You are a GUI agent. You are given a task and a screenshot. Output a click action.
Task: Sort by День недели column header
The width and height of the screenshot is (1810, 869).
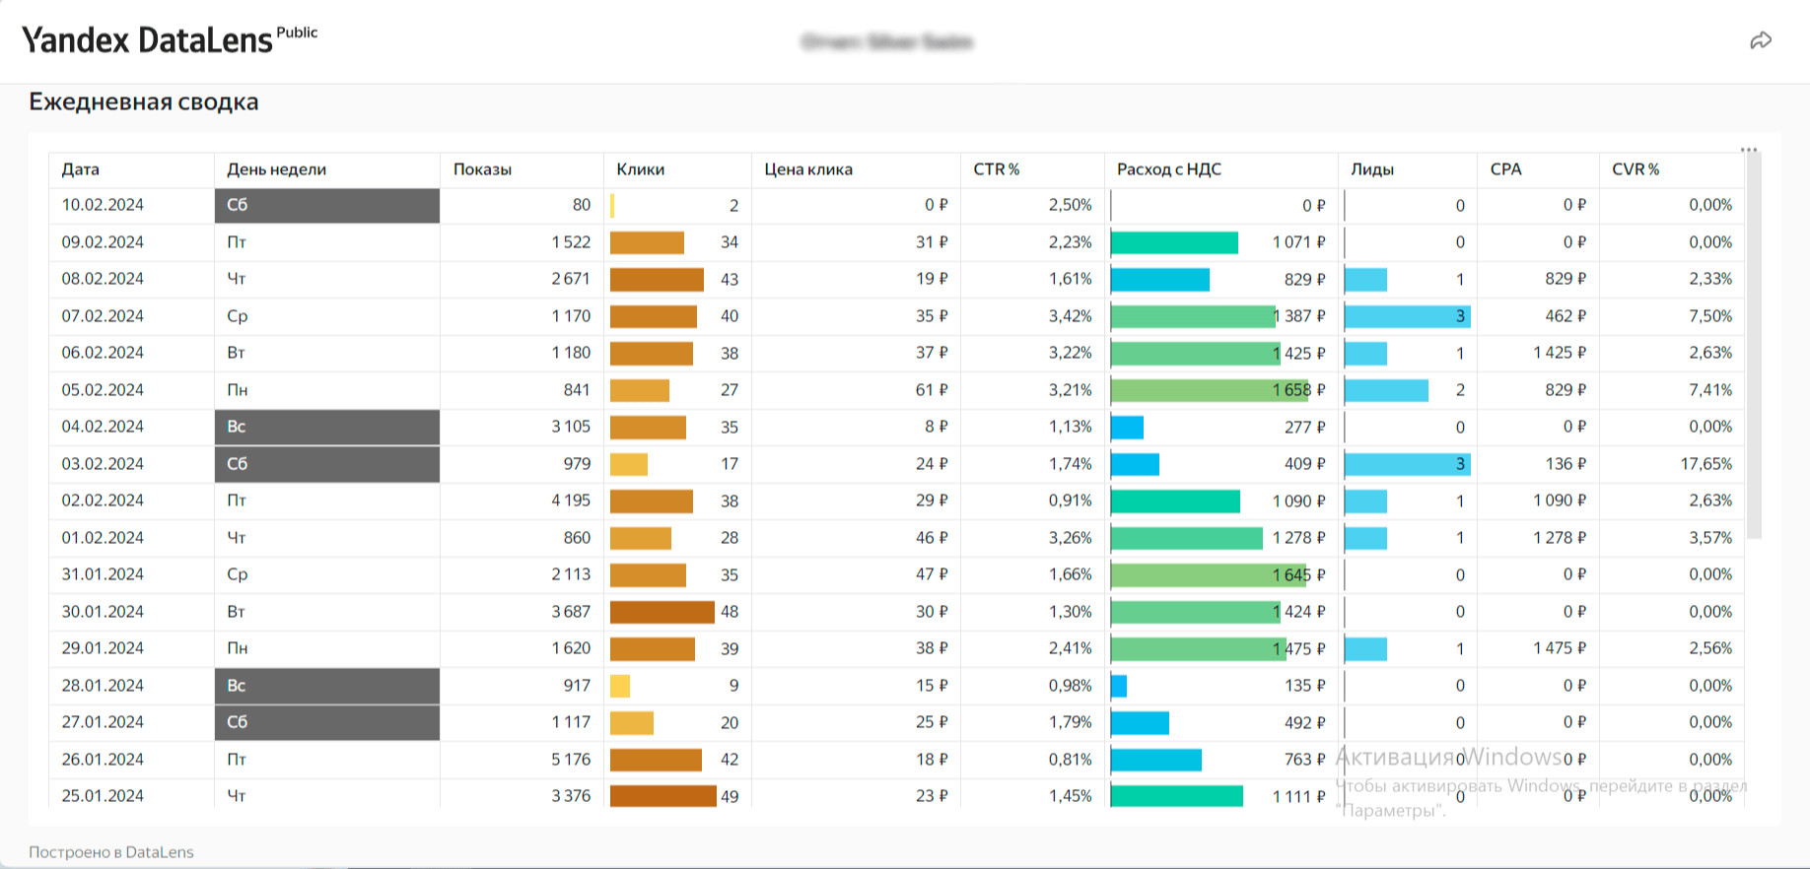tap(277, 169)
